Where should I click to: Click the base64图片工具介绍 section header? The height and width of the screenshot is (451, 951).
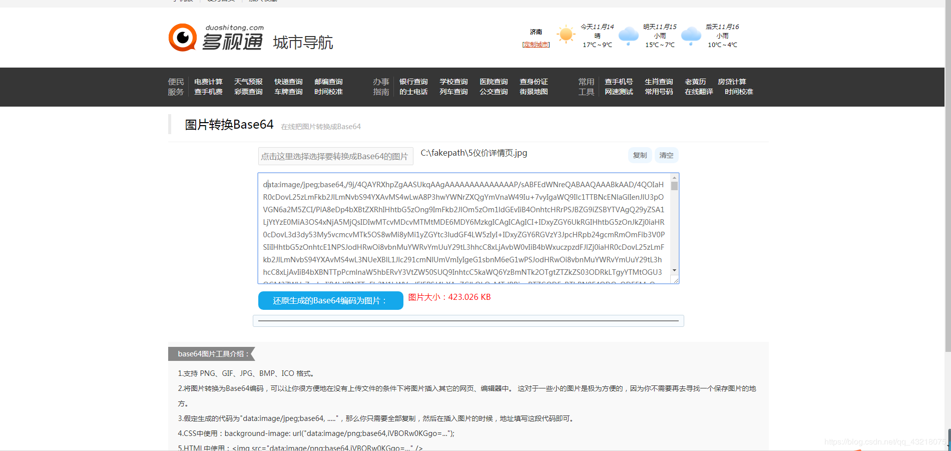[212, 354]
